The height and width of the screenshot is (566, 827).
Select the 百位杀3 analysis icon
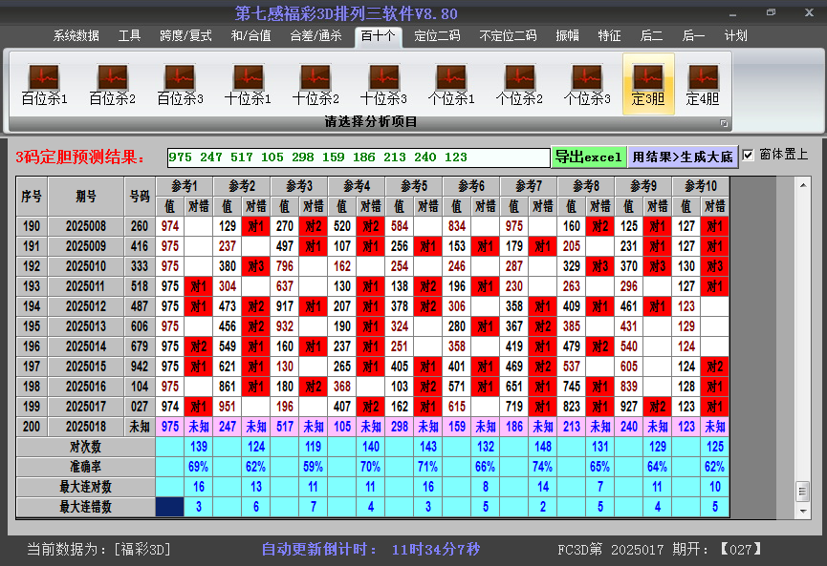pyautogui.click(x=180, y=84)
